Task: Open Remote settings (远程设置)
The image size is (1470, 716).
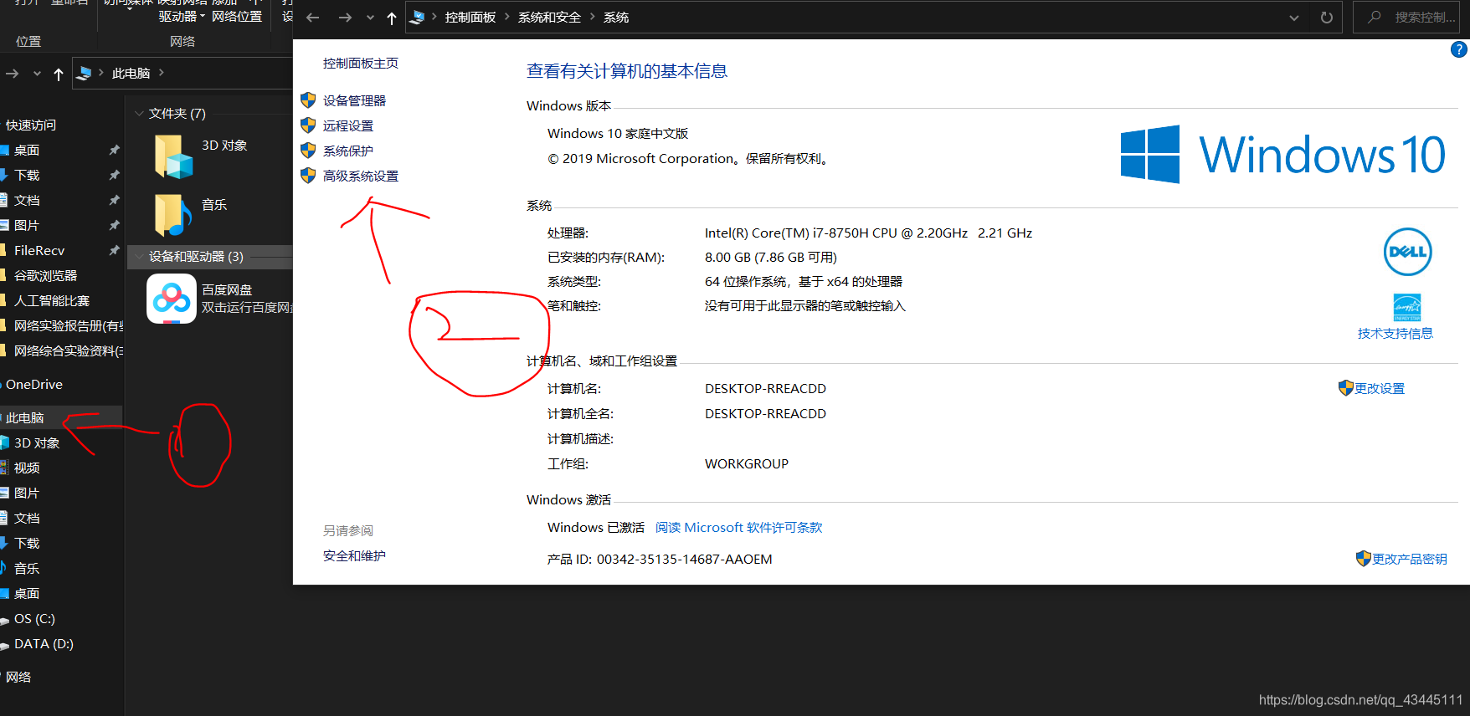Action: click(x=348, y=125)
